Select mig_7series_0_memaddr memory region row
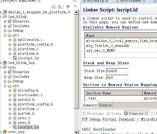This screenshot has height=134, width=157. click(x=121, y=46)
